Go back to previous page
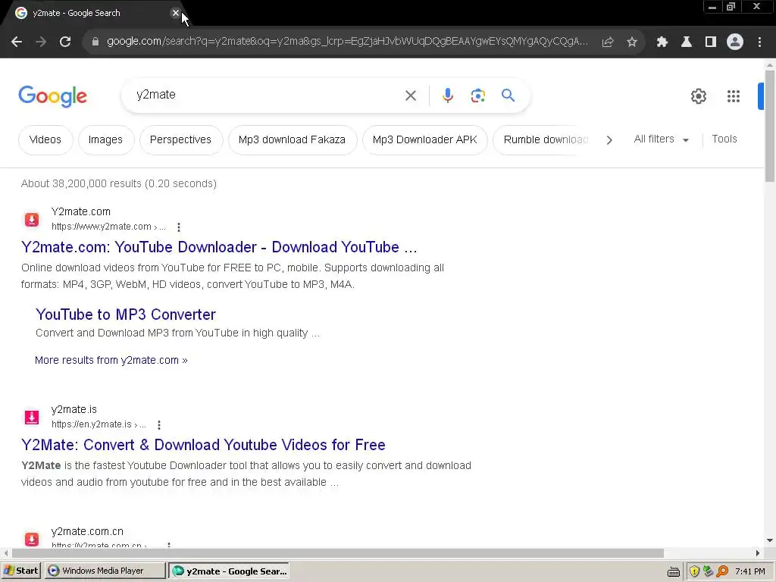The height and width of the screenshot is (582, 776). pyautogui.click(x=17, y=42)
